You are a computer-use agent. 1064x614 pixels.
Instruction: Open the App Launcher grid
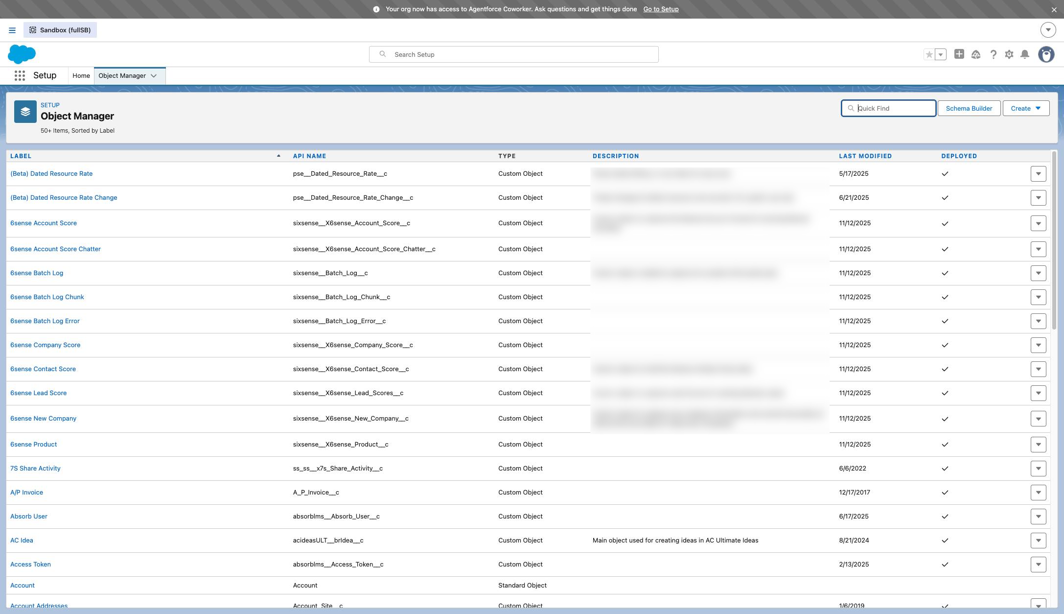pos(20,75)
